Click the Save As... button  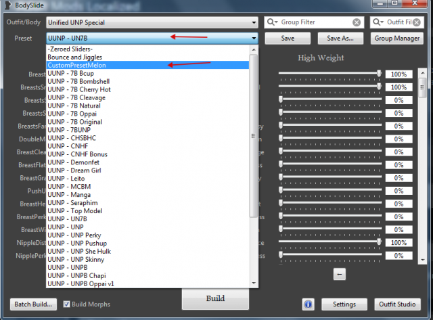(x=340, y=39)
